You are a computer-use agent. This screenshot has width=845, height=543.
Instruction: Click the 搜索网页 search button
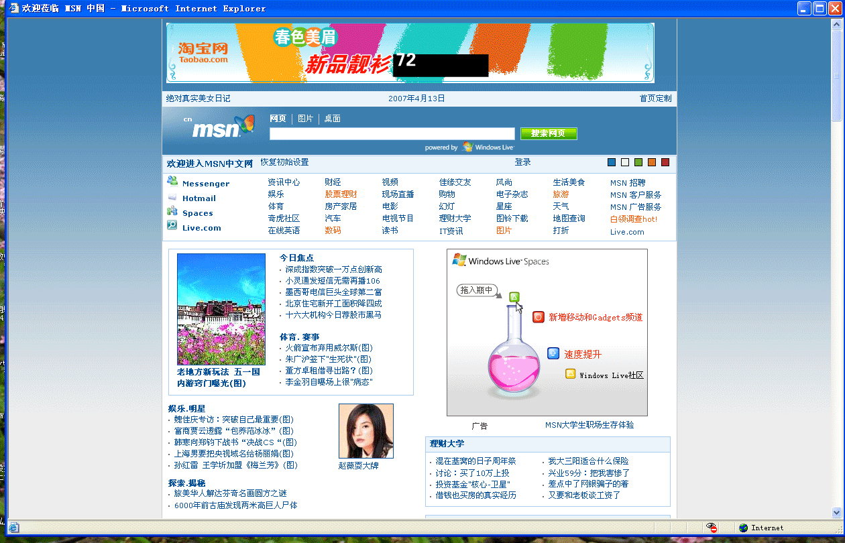pos(549,133)
